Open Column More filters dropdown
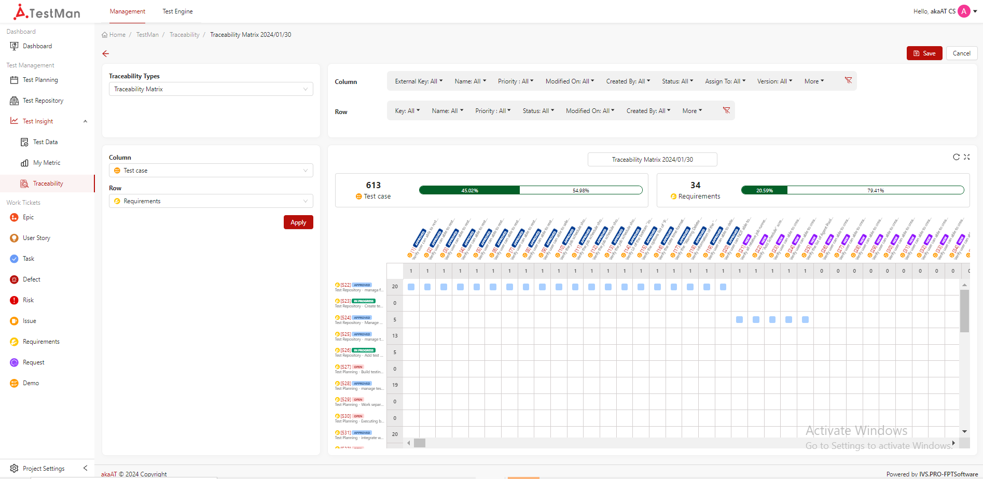The width and height of the screenshot is (983, 479). tap(814, 81)
